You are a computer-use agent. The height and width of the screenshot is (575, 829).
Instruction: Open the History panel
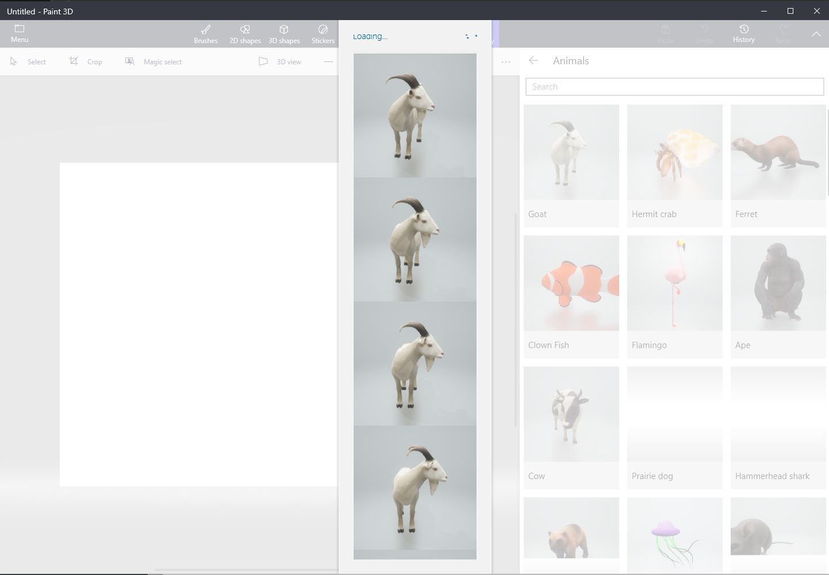(x=743, y=34)
